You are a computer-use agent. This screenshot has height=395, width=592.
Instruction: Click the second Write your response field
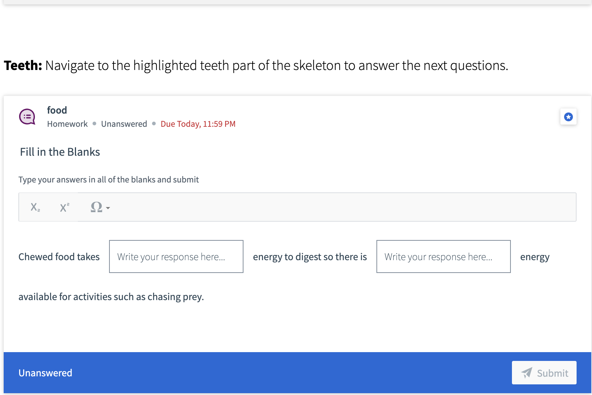point(443,256)
